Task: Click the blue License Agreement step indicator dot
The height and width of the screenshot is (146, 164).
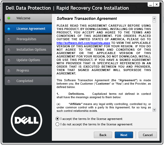Action: [x=9, y=29]
